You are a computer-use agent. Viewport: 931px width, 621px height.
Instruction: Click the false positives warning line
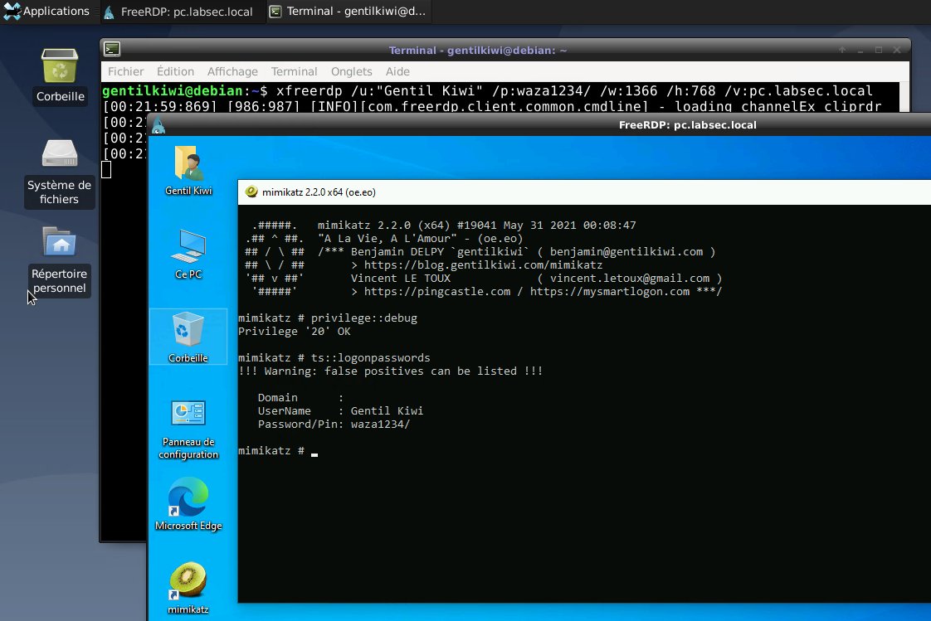click(390, 371)
